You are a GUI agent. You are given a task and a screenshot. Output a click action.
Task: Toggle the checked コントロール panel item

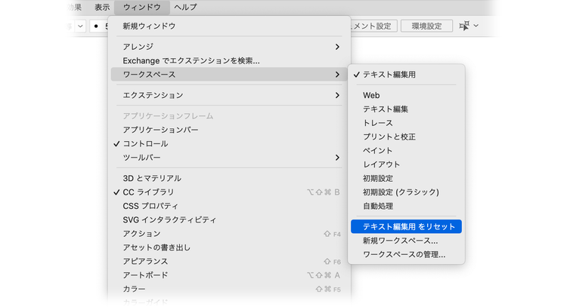coord(145,143)
